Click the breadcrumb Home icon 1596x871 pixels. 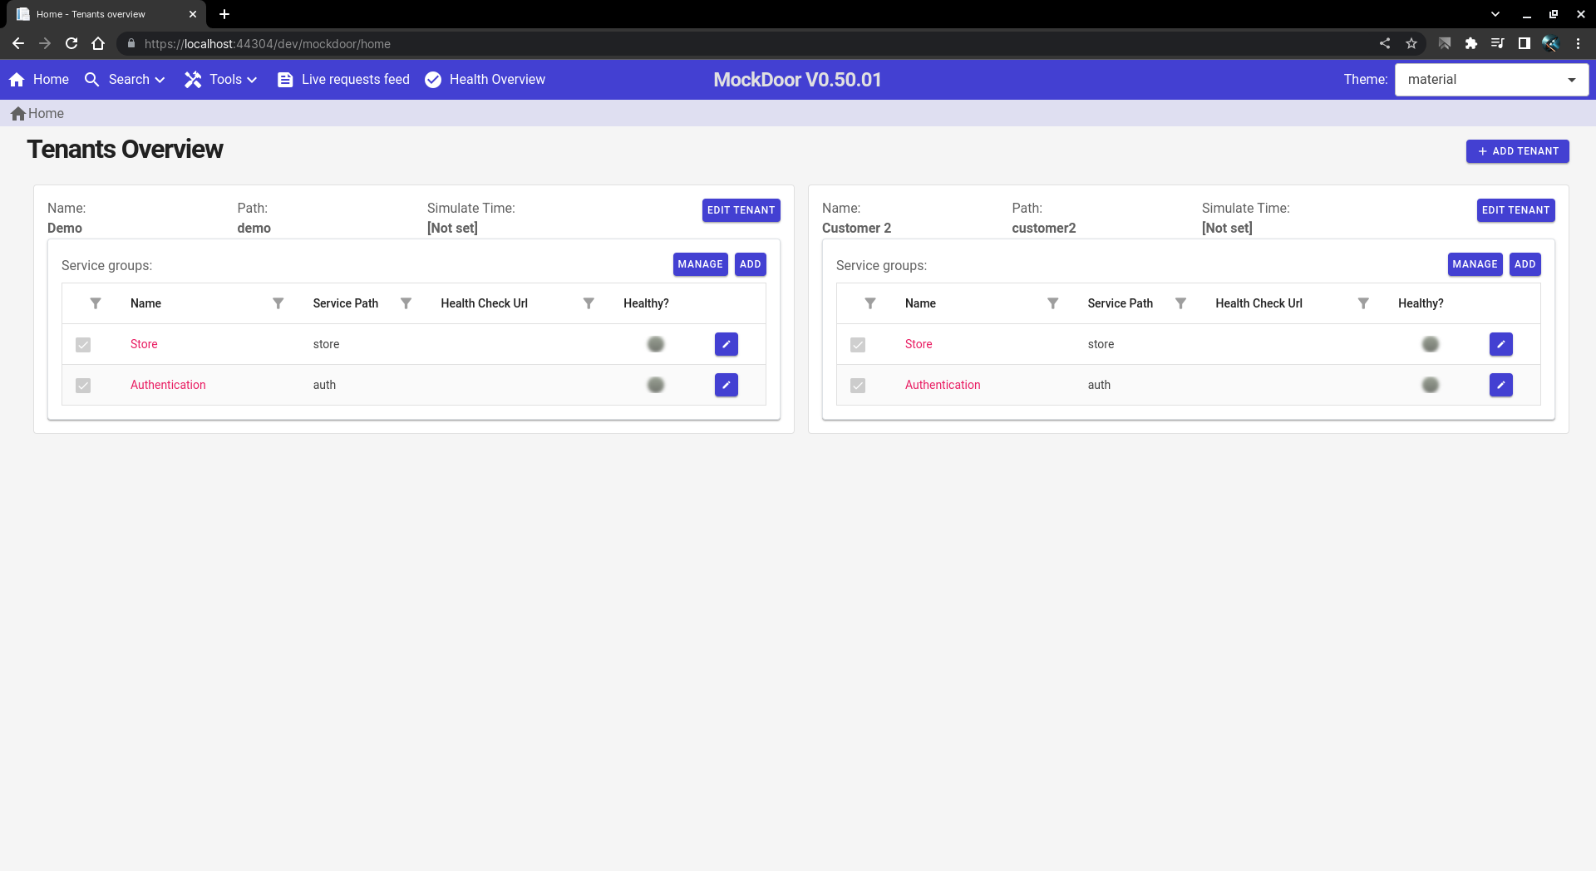pos(18,114)
